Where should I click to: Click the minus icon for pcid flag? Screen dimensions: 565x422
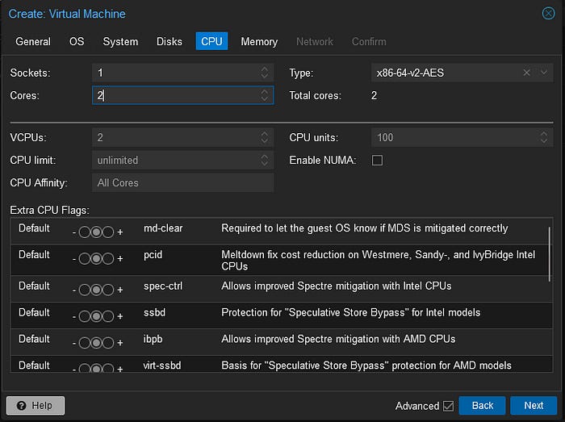point(74,259)
